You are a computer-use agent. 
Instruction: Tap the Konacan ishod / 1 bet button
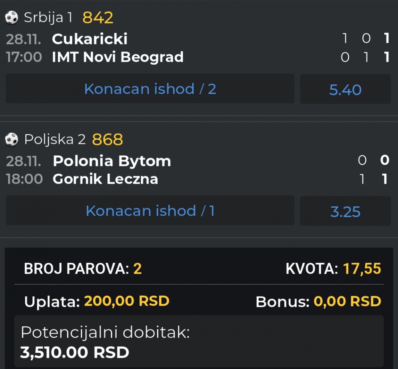(x=150, y=211)
